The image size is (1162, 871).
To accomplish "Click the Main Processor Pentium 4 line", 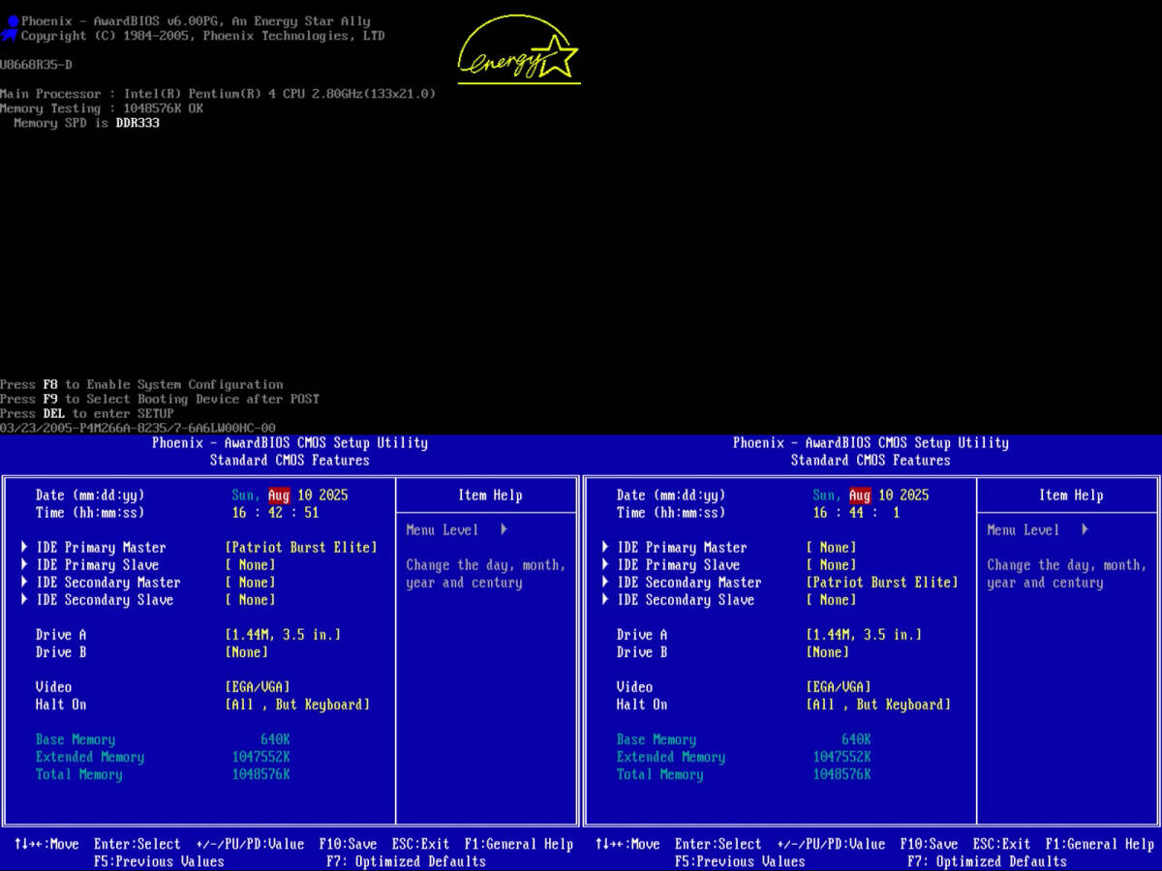I will click(218, 94).
